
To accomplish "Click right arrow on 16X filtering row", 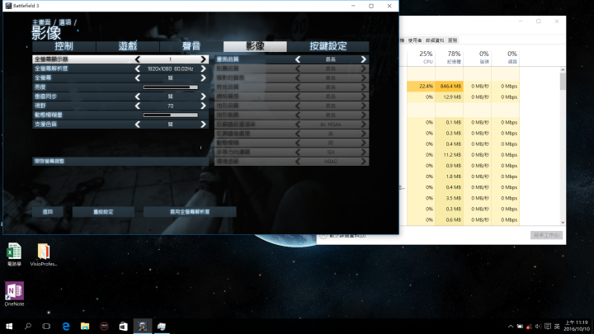I will click(363, 153).
